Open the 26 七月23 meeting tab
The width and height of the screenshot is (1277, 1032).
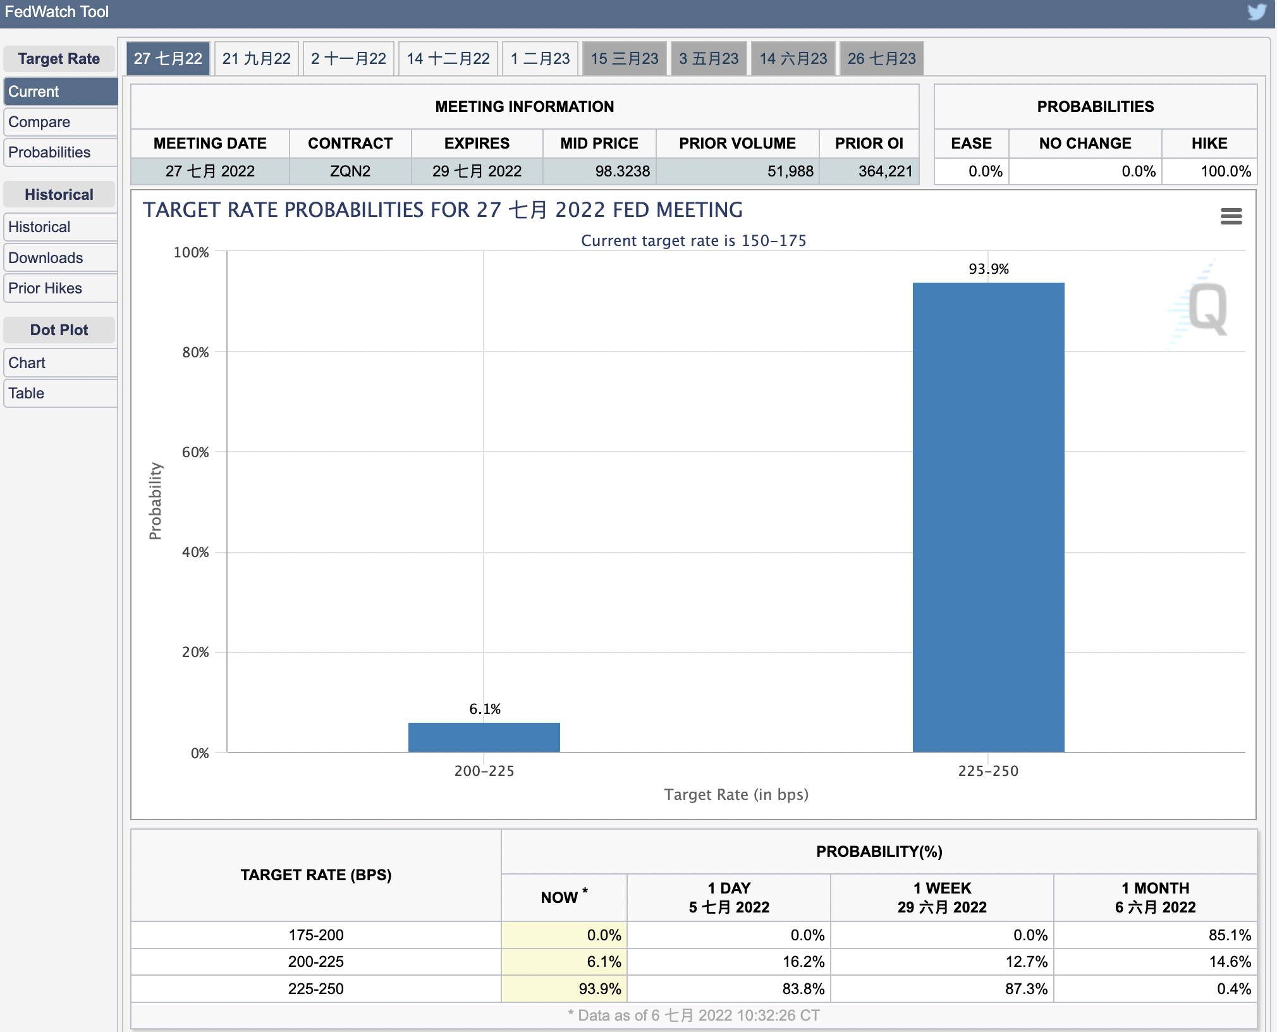(882, 59)
